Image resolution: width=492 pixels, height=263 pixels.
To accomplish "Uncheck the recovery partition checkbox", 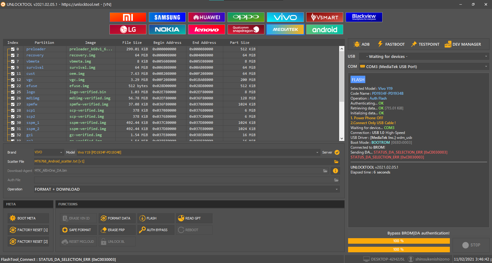I will [13, 55].
